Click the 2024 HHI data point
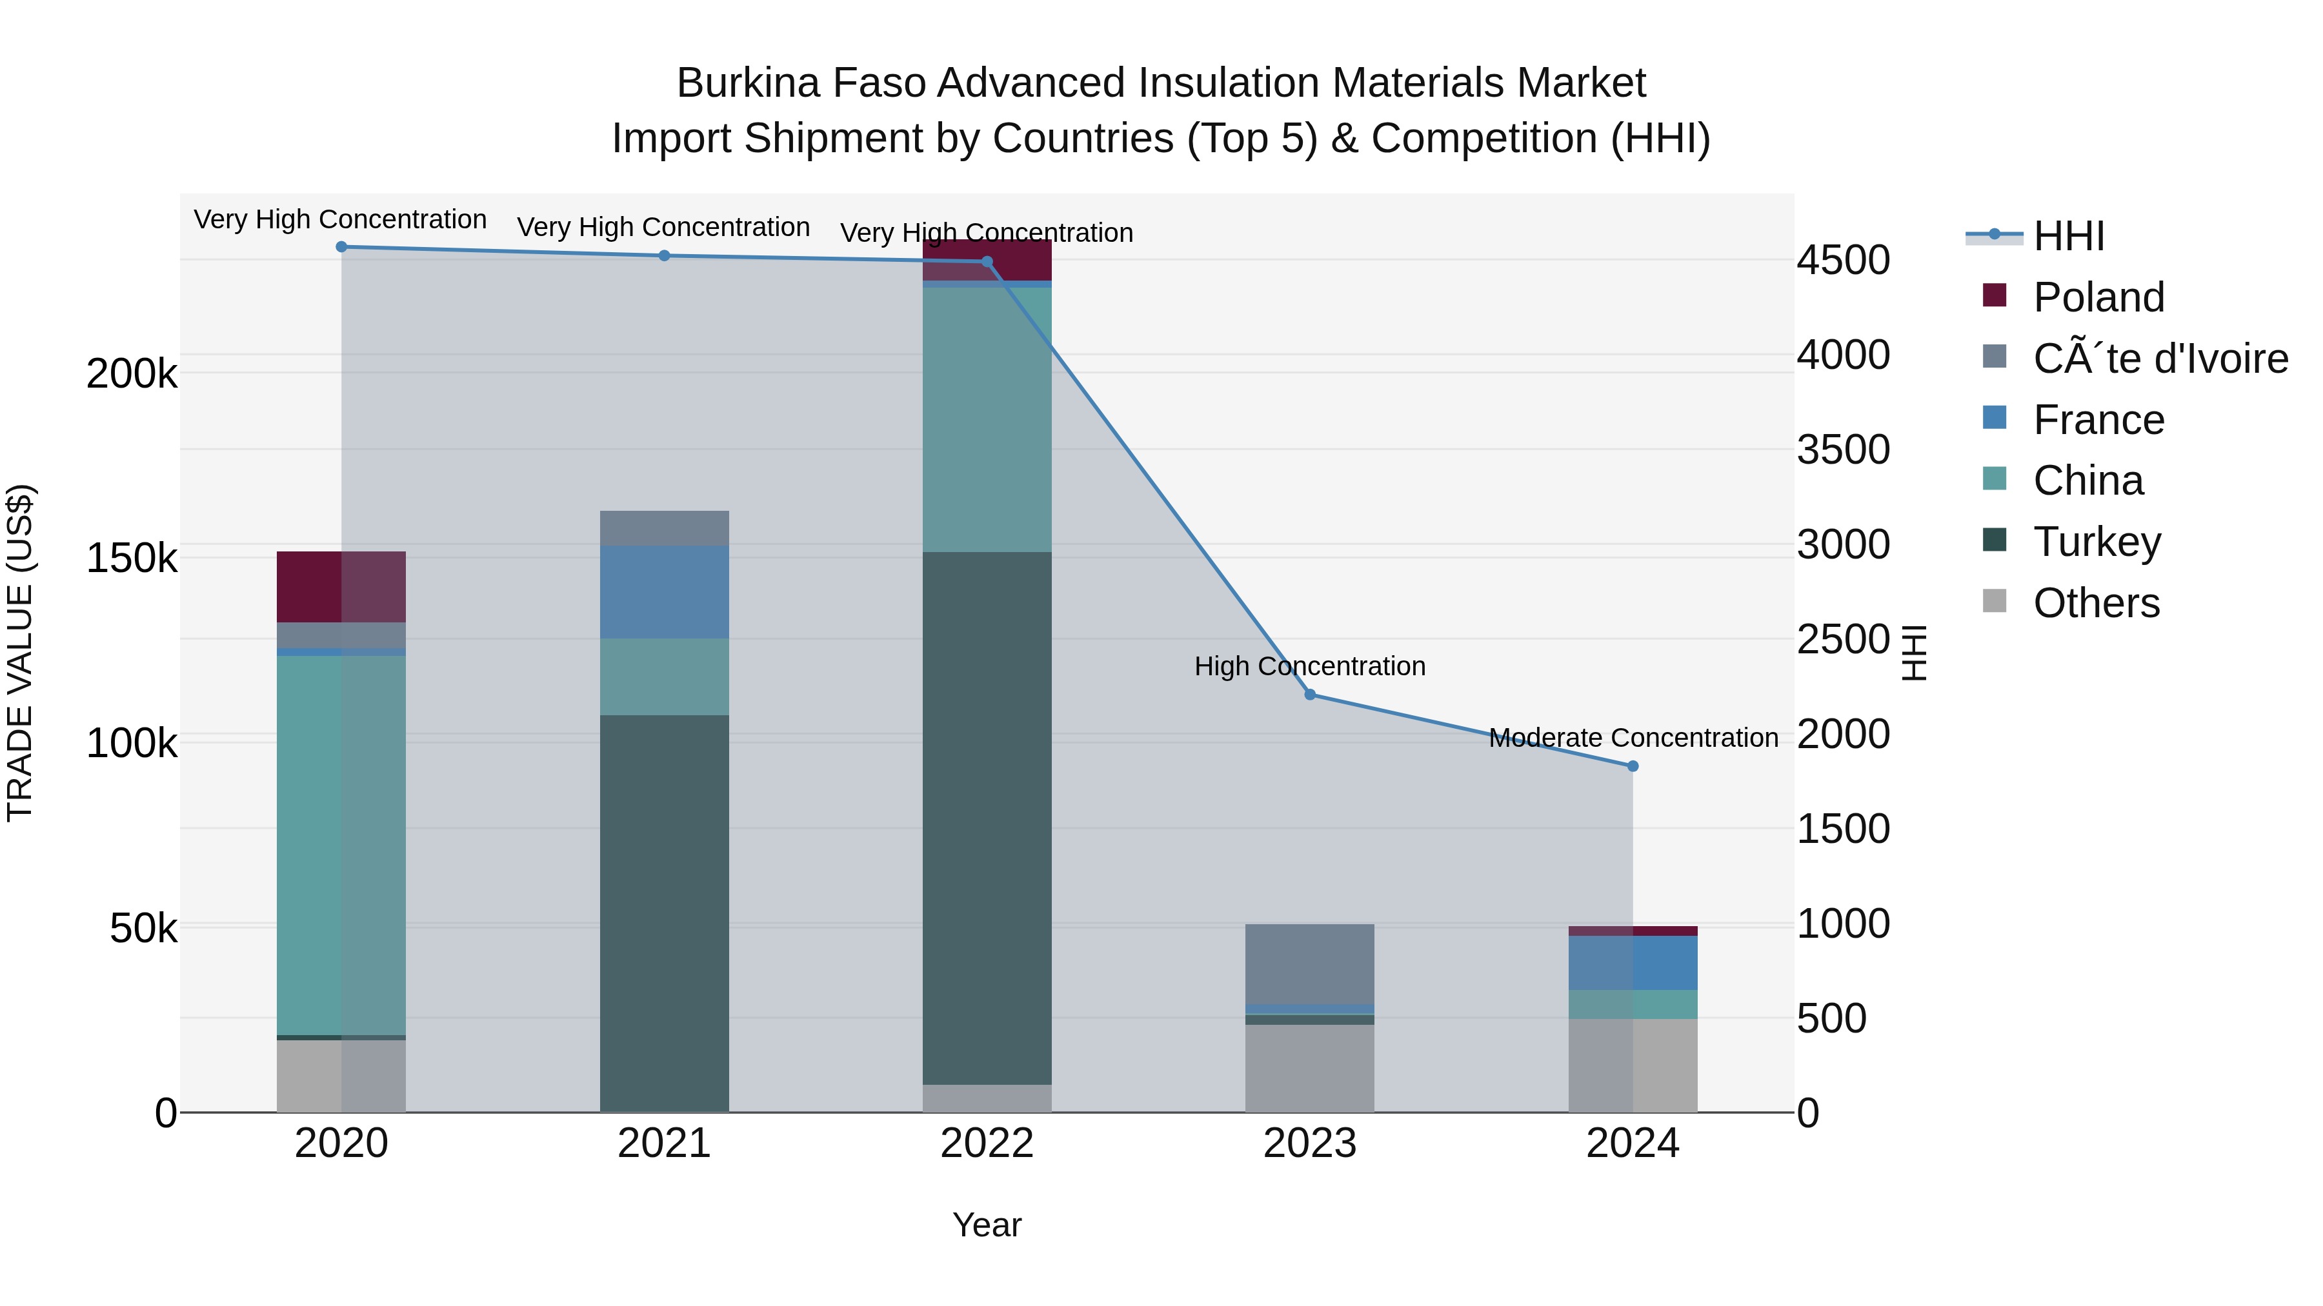The image size is (2323, 1306). (1633, 766)
